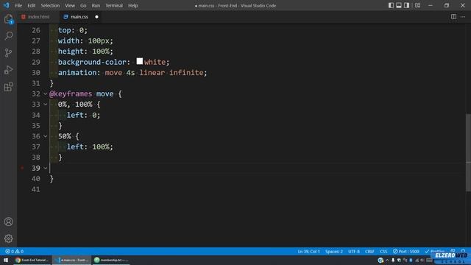Click 'infinite' value on line 30
This screenshot has width=471, height=265.
[186, 73]
